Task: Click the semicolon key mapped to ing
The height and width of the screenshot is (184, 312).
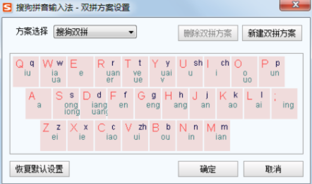Action: tap(285, 103)
